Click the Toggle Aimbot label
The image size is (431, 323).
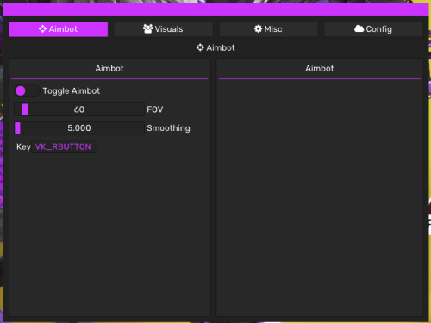[72, 91]
